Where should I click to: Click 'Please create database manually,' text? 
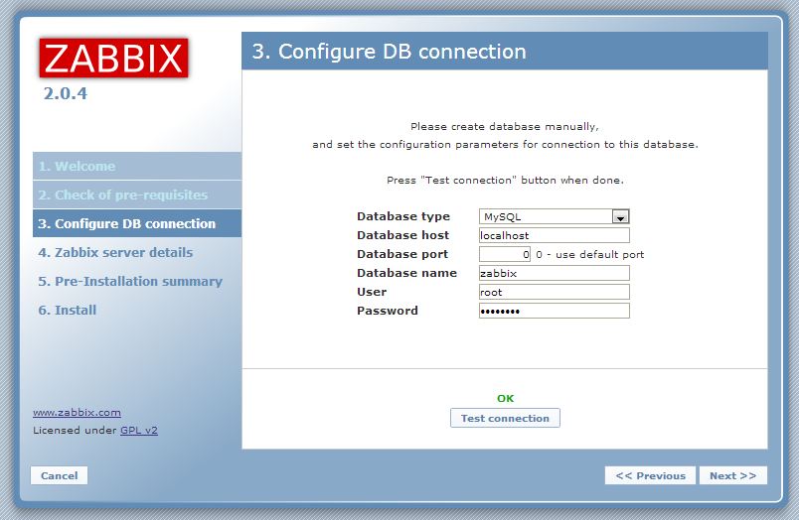(x=505, y=127)
